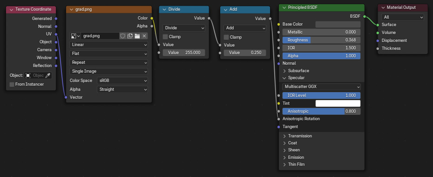Click the Divide node 255.000 value field

(x=184, y=53)
